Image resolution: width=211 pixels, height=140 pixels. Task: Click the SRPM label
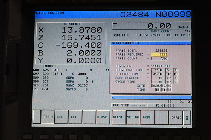coord(70,78)
